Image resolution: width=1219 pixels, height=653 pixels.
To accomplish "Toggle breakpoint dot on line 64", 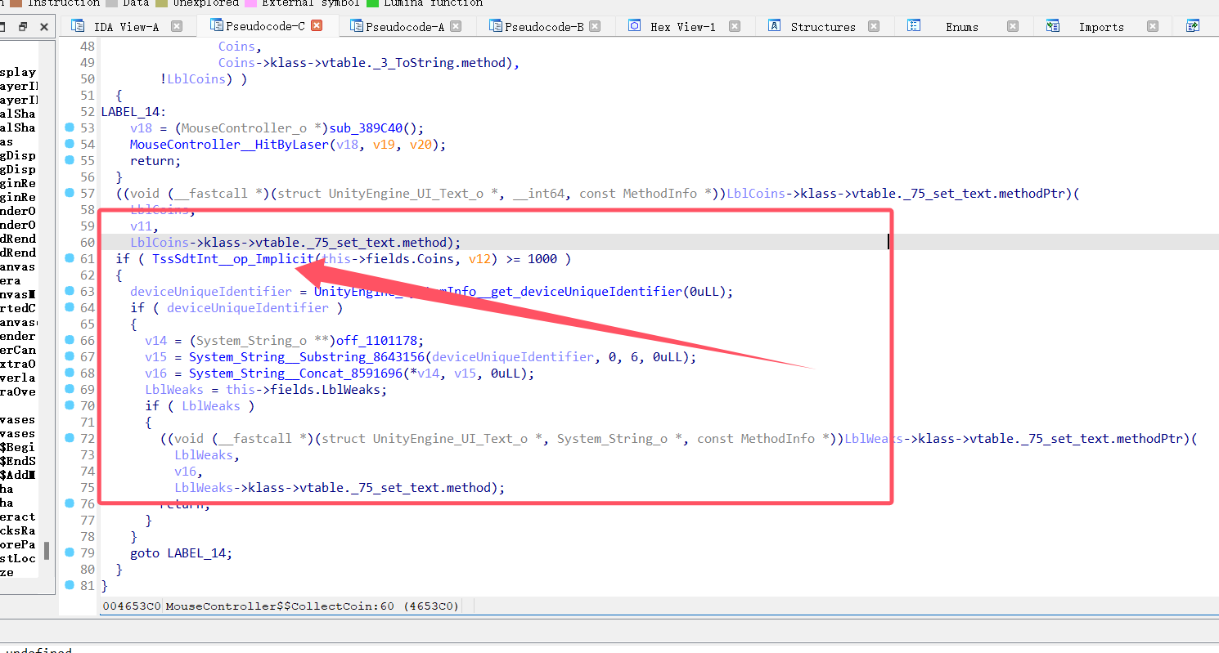I will pyautogui.click(x=70, y=307).
